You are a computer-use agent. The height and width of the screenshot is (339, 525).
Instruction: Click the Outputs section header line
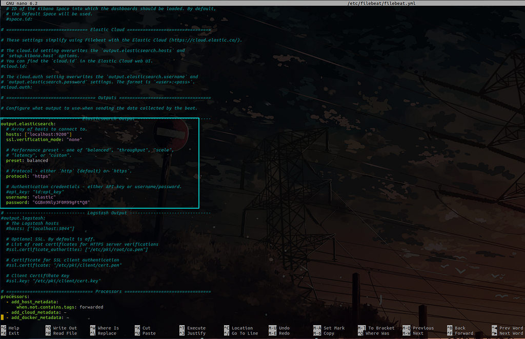[106, 98]
